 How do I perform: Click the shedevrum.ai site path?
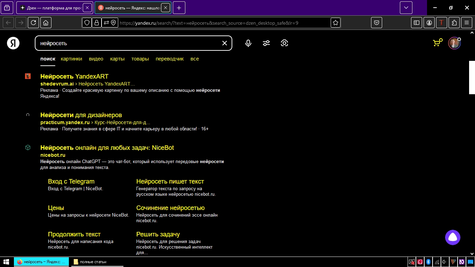coord(88,84)
